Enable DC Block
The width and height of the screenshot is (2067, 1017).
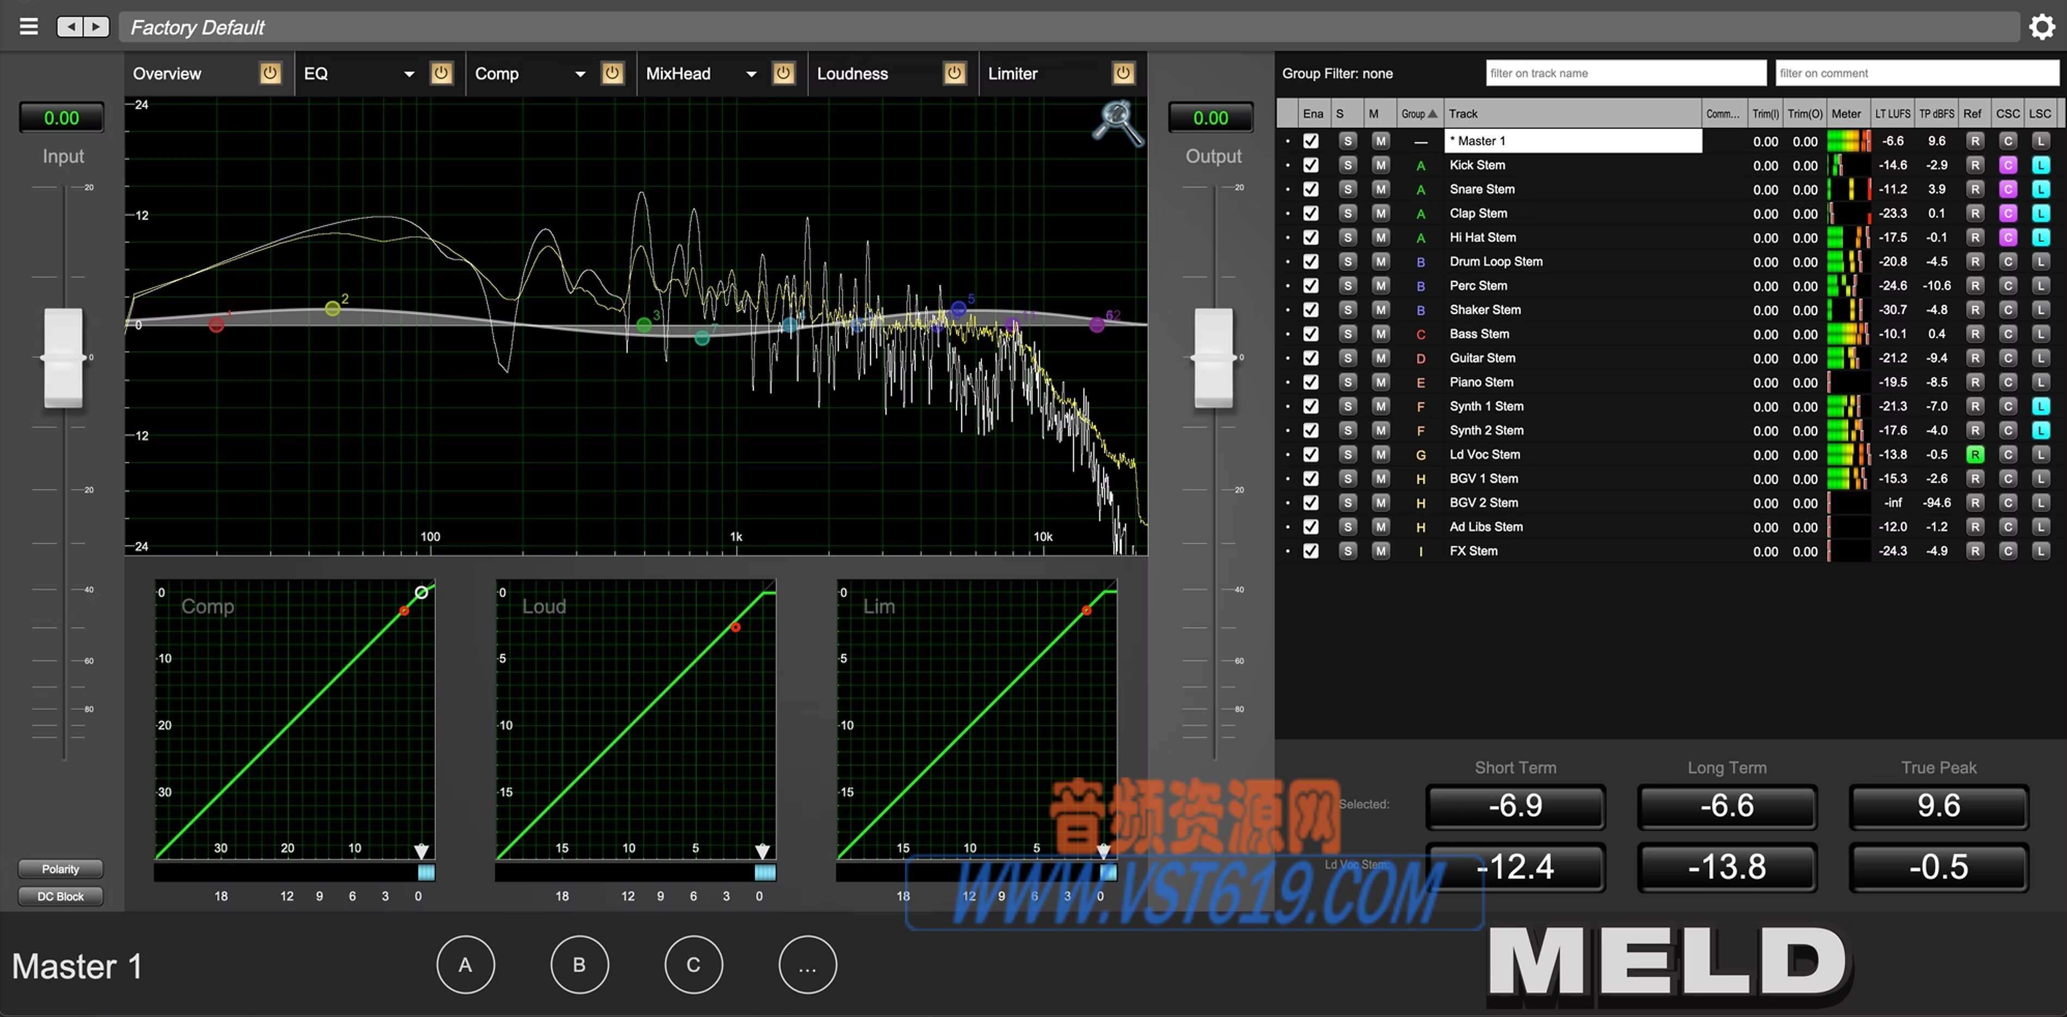click(60, 896)
